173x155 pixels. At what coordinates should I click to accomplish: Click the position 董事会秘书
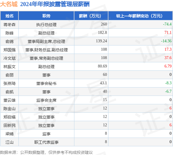tap(46, 83)
